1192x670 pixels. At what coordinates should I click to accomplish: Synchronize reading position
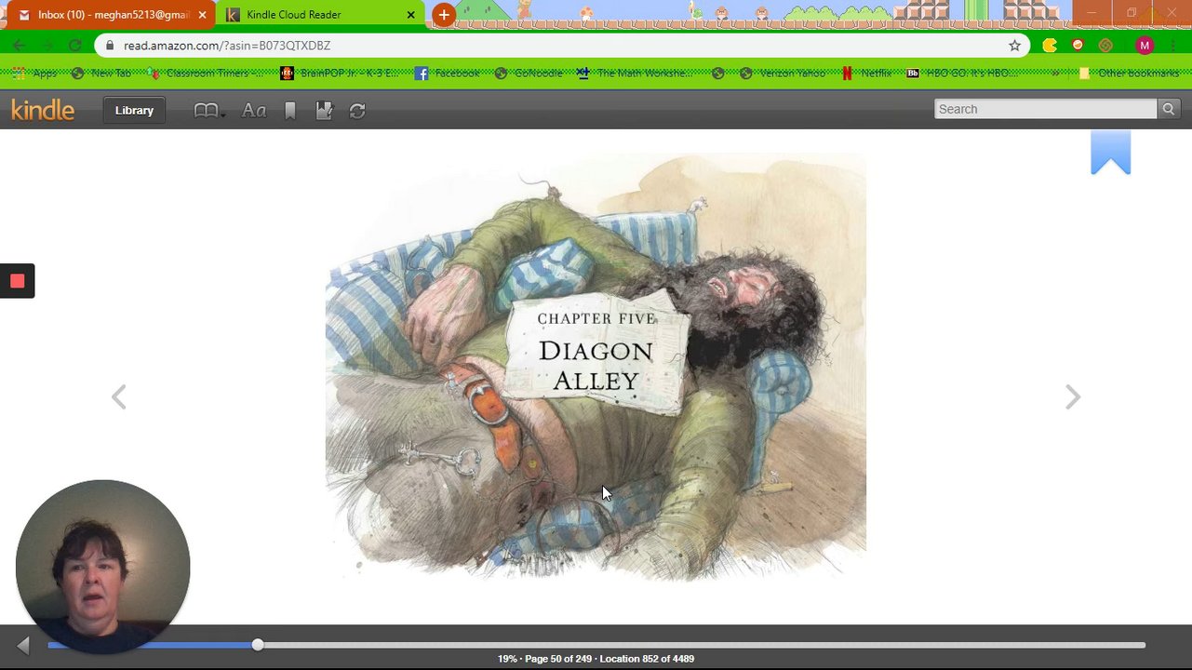pyautogui.click(x=357, y=111)
